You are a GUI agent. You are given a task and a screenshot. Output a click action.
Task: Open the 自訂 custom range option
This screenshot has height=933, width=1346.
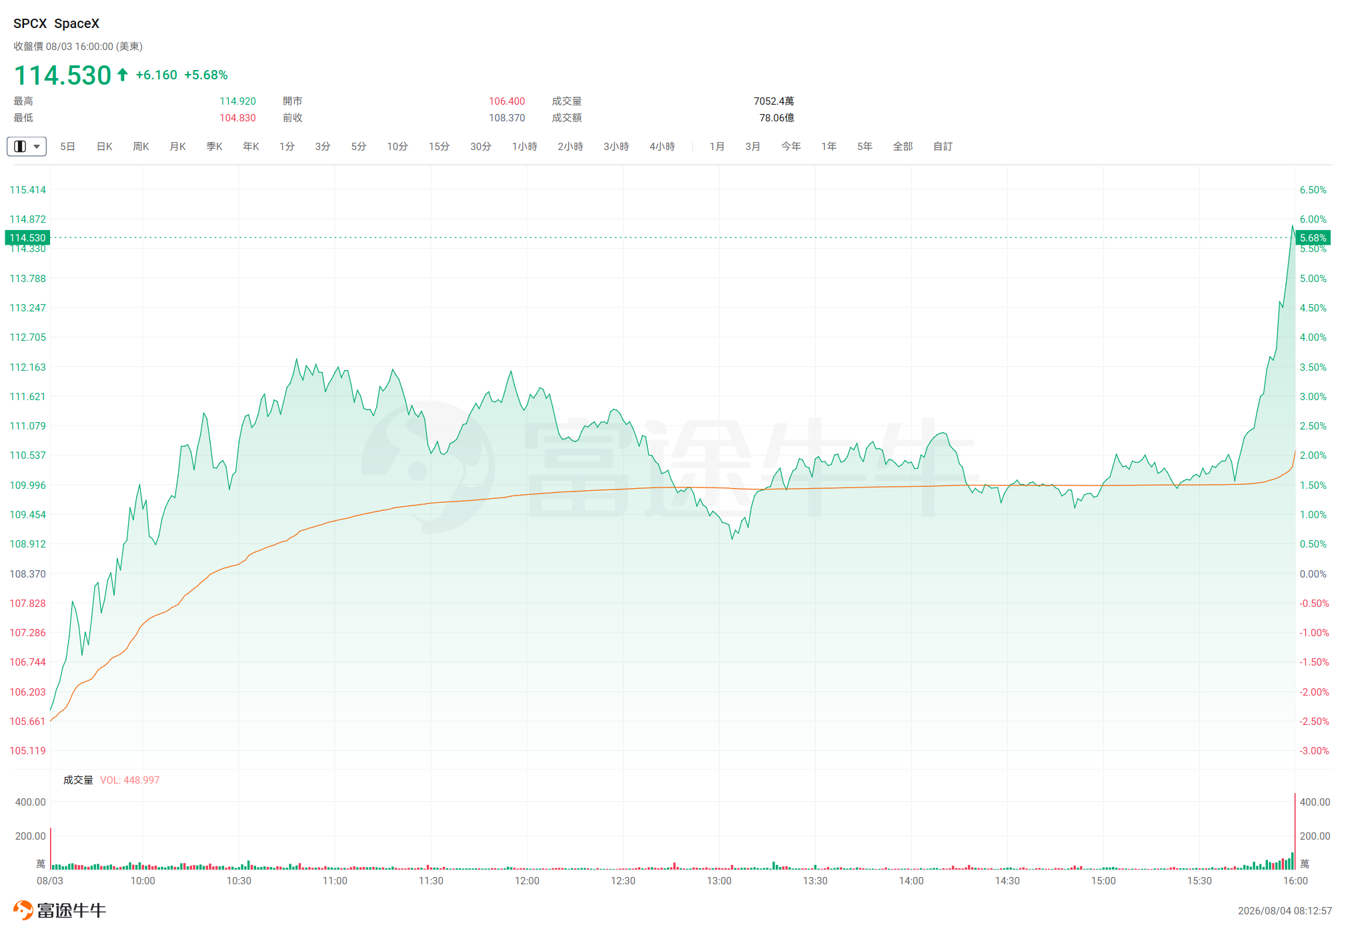(x=943, y=147)
